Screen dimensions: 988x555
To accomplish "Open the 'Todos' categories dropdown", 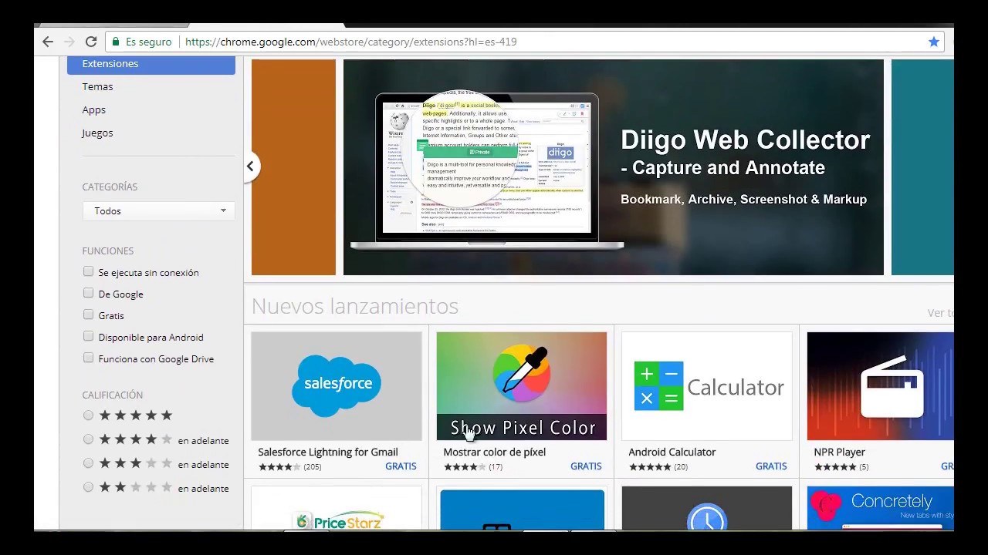I will point(158,211).
